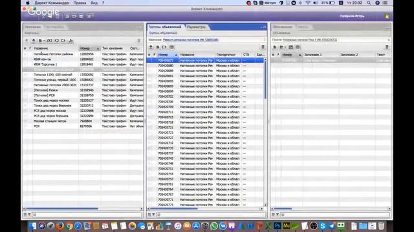Screen dimensions: 414x232
Task: Click the trash icon in the ads panel
Action: (x=387, y=47)
